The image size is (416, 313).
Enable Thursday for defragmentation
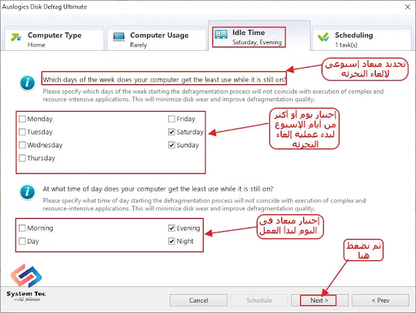[22, 158]
